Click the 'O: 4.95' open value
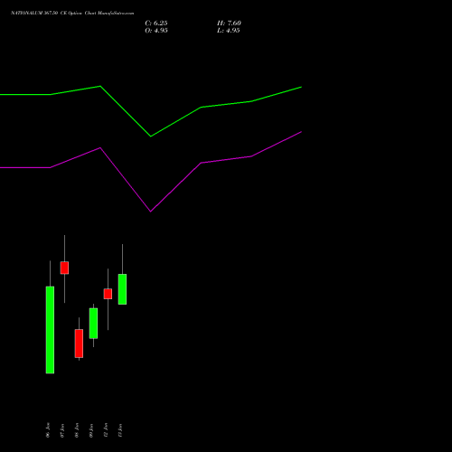Screen dimensions: 452x452 tap(156, 31)
